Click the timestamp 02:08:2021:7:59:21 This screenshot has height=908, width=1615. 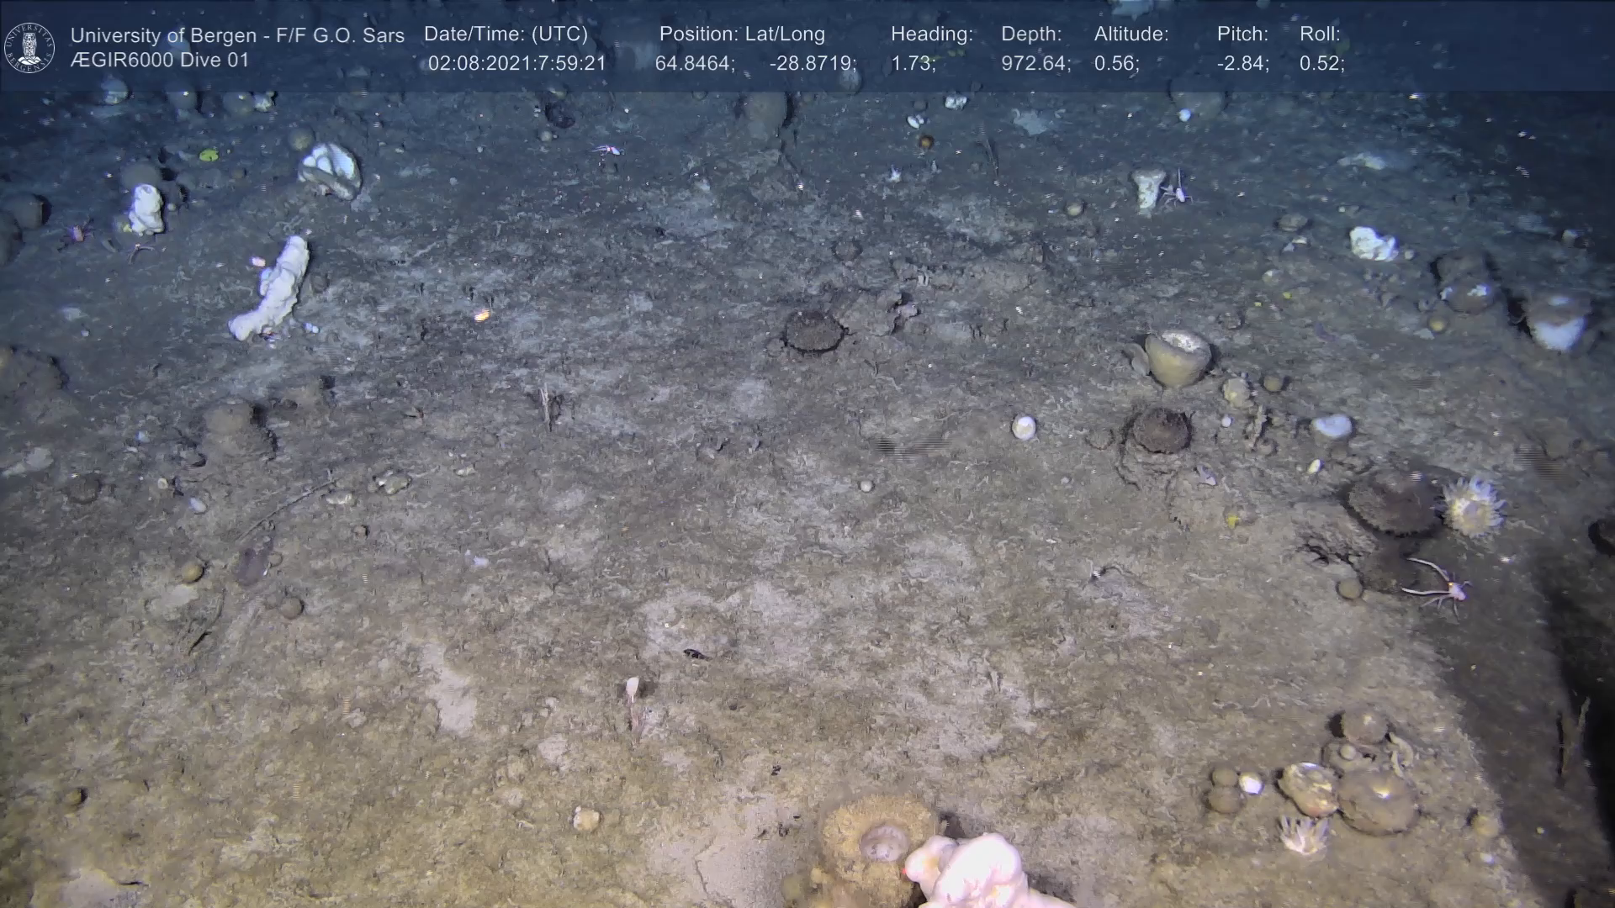[x=516, y=64]
